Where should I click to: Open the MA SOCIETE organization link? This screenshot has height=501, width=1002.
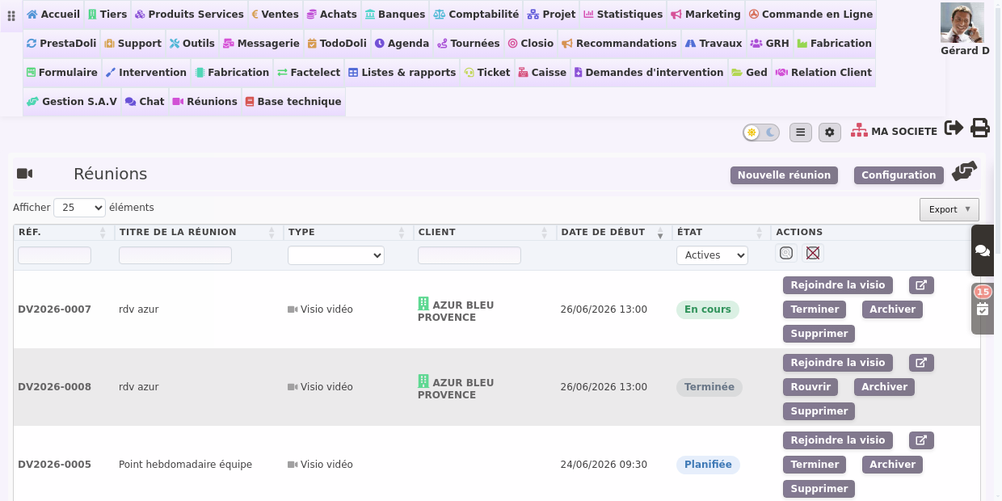pyautogui.click(x=895, y=131)
